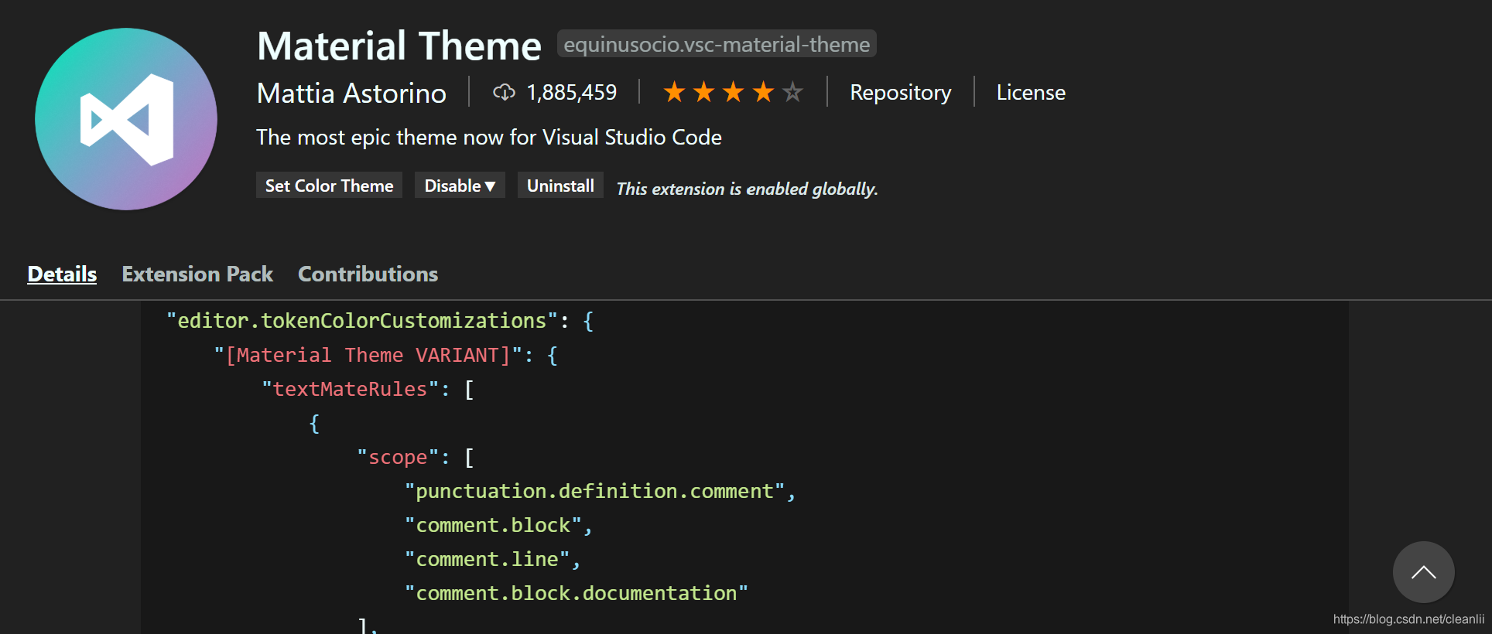1492x634 pixels.
Task: Click the "editor.tokenColorCustomizations" code line
Action: coord(380,320)
